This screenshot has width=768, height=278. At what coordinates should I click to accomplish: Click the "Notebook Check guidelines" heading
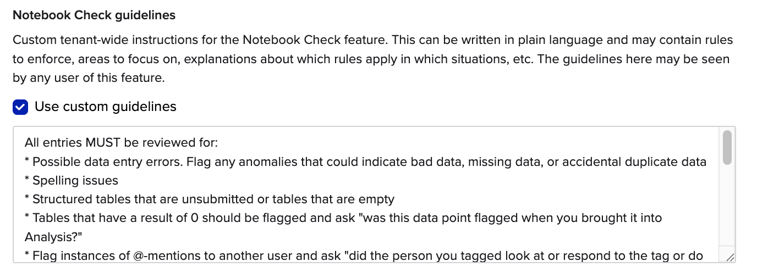point(94,15)
